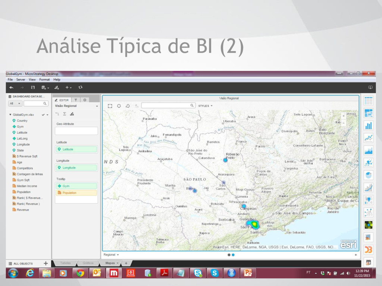Viewport: 382px width, 286px height.
Task: Select the LatLong attribute
Action: (22, 139)
